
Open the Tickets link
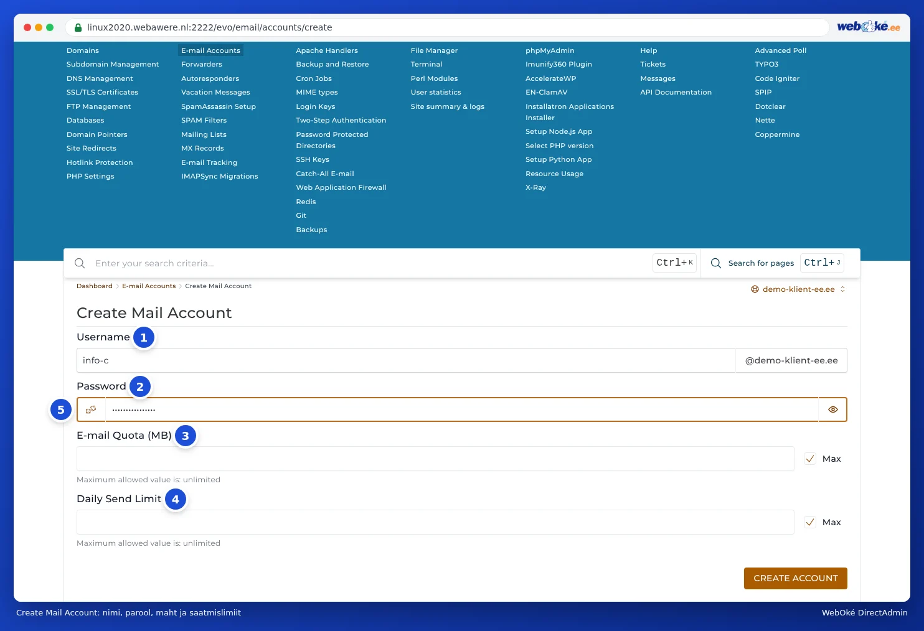tap(653, 64)
